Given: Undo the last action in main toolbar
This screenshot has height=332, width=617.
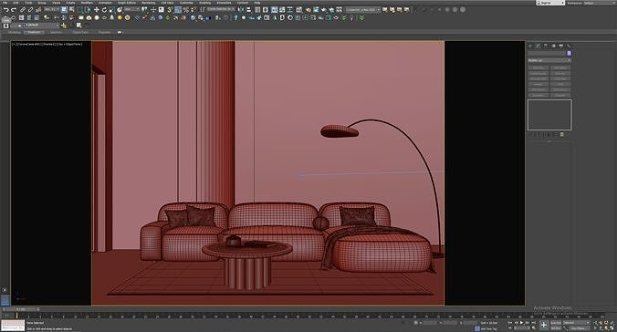Looking at the screenshot, I should tap(6, 9).
